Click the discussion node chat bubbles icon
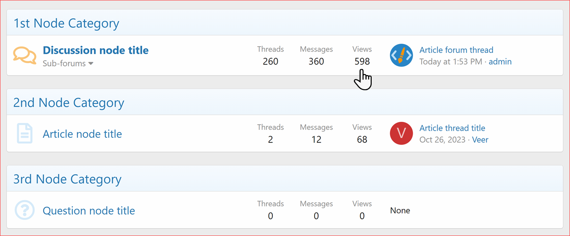Screen dimensions: 570x236 point(25,56)
